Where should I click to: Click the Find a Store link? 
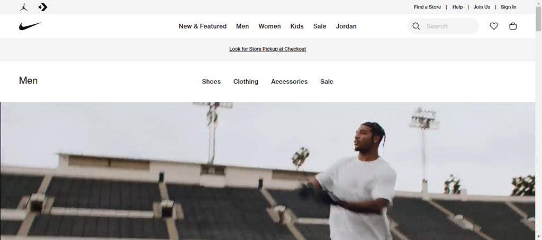tap(427, 7)
